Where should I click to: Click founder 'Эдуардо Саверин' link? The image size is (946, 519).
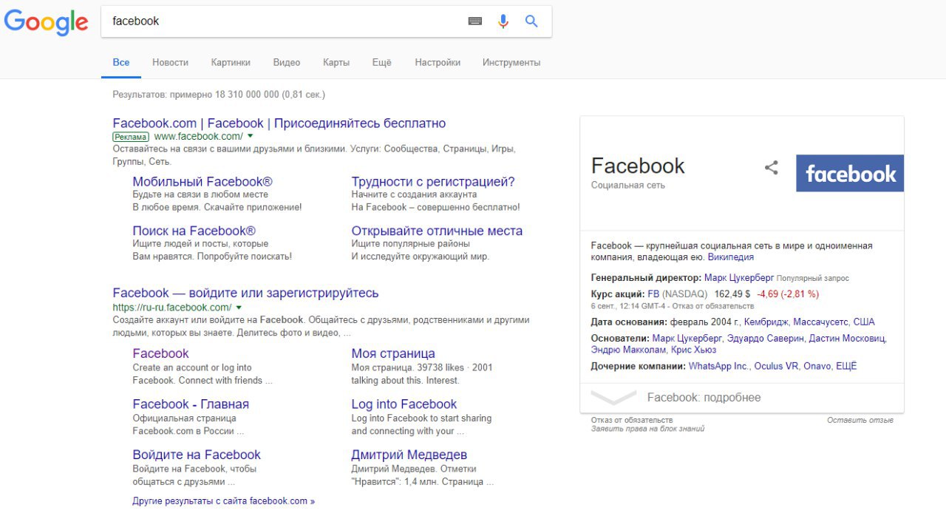pyautogui.click(x=766, y=339)
